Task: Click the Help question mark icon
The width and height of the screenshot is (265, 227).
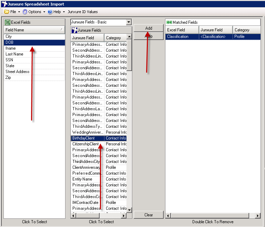Action: (x=50, y=12)
